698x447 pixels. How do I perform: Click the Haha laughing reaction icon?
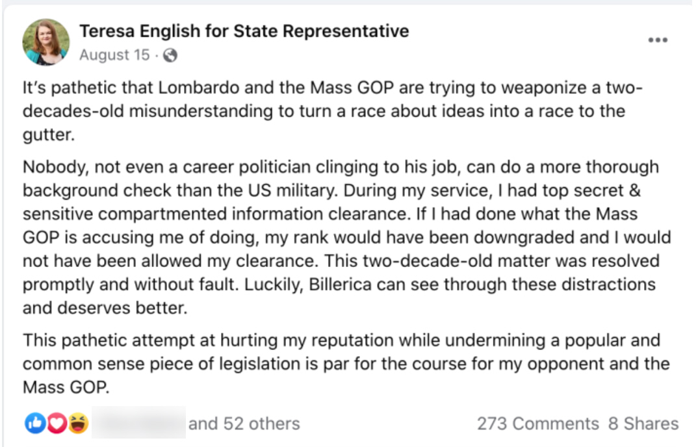78,424
